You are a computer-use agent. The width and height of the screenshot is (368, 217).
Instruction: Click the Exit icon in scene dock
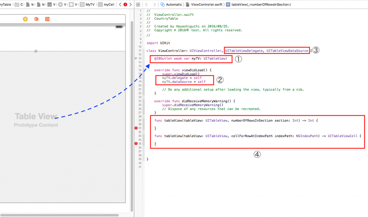tap(47, 19)
